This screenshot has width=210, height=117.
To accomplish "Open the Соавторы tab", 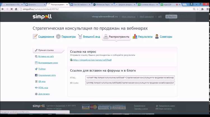I will click(166, 37).
